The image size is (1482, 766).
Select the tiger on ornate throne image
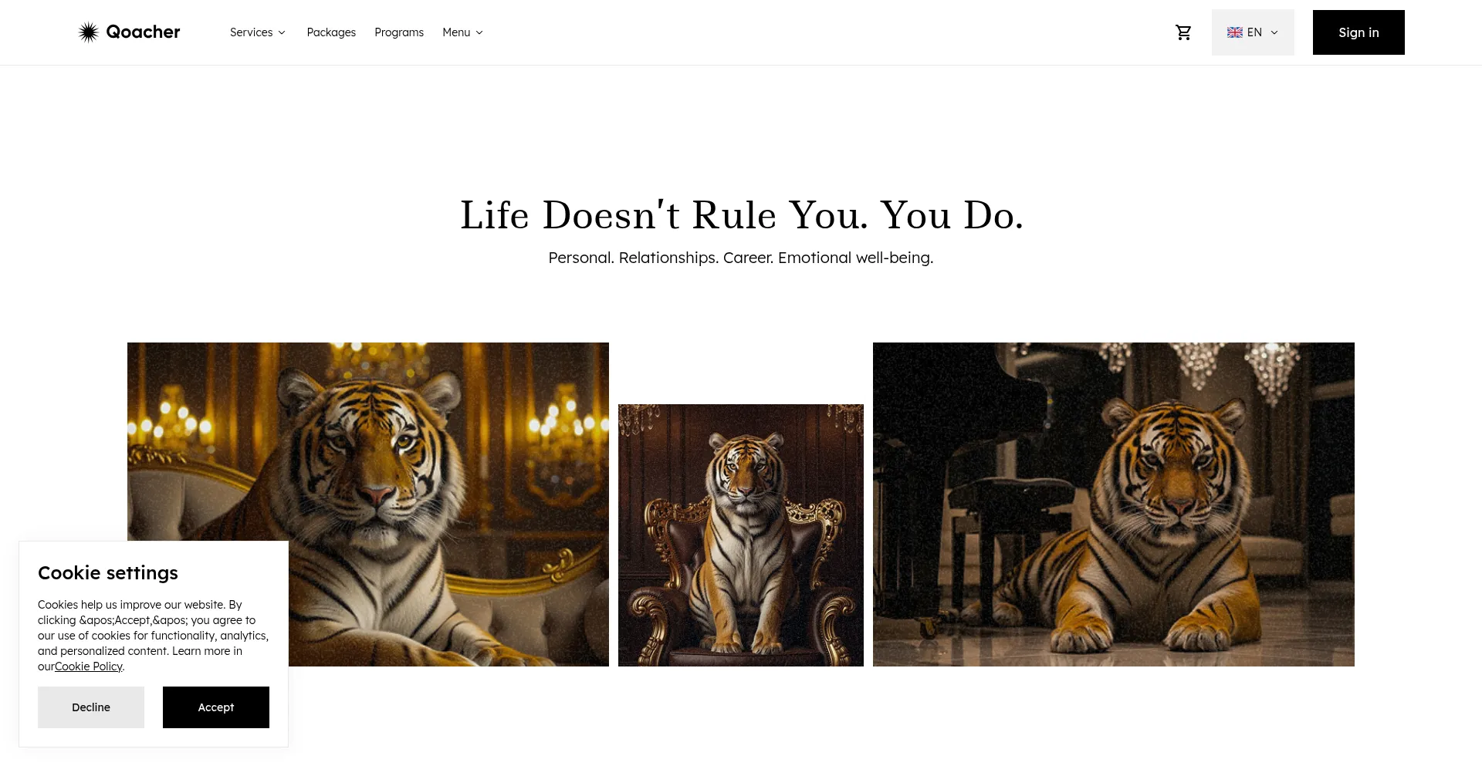(741, 535)
